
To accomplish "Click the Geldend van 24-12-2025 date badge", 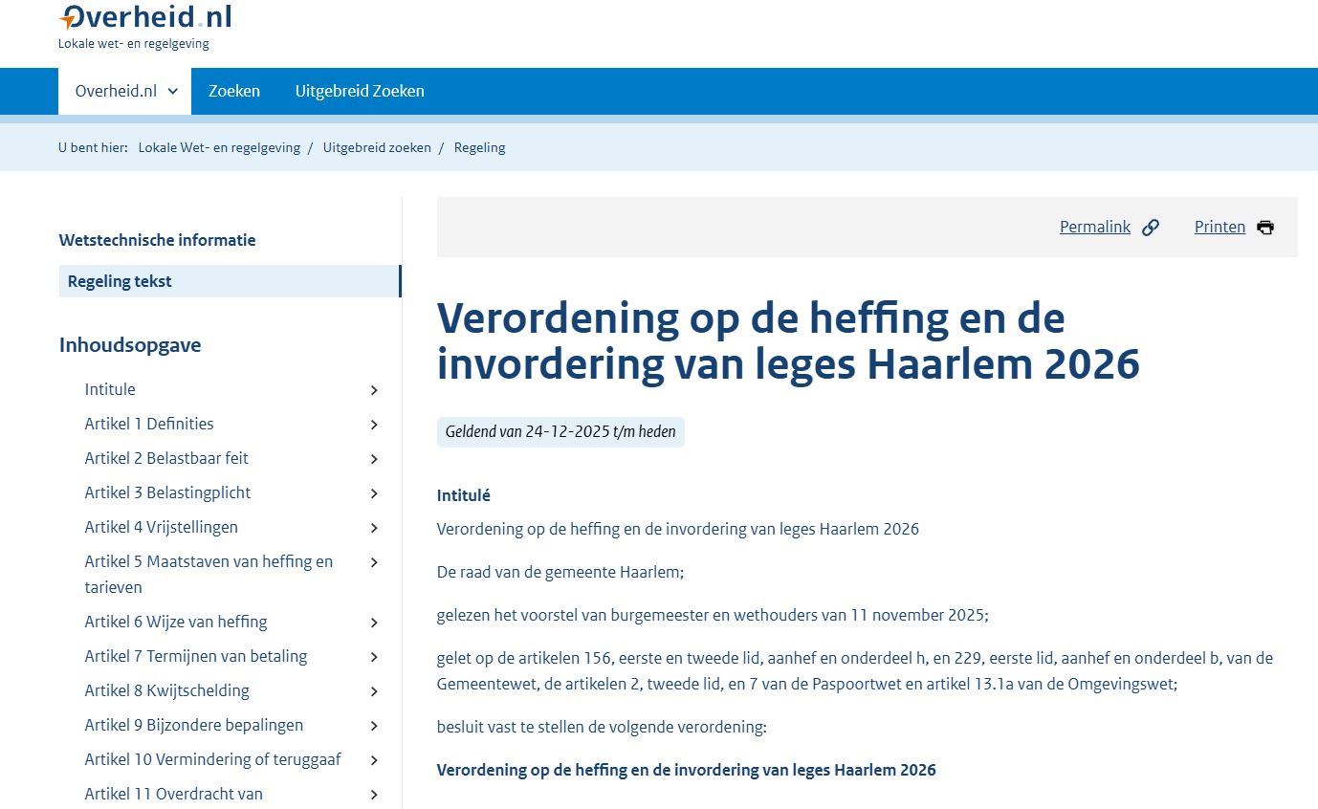I will click(560, 431).
